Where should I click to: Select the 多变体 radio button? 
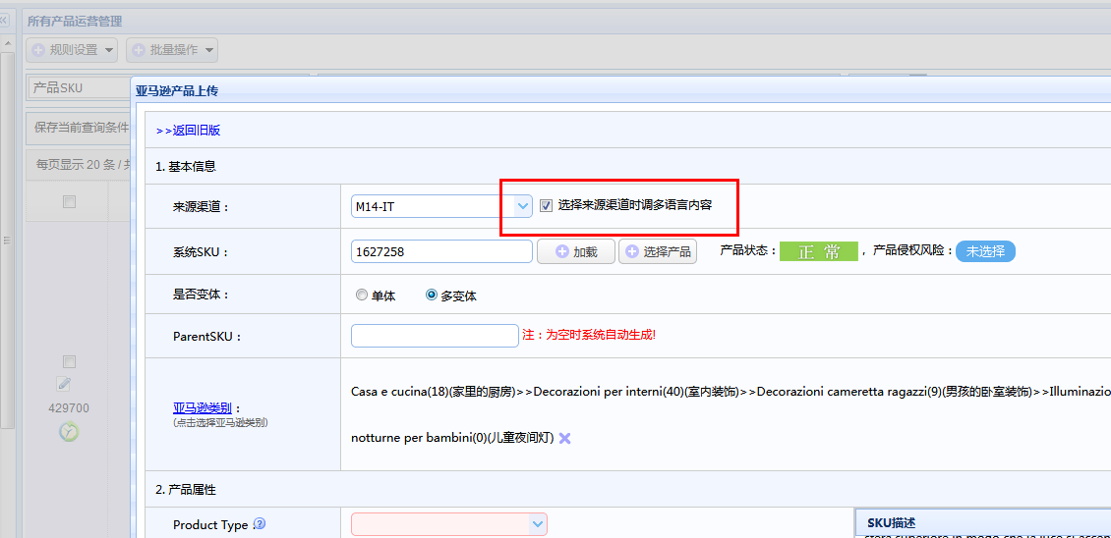pyautogui.click(x=432, y=296)
